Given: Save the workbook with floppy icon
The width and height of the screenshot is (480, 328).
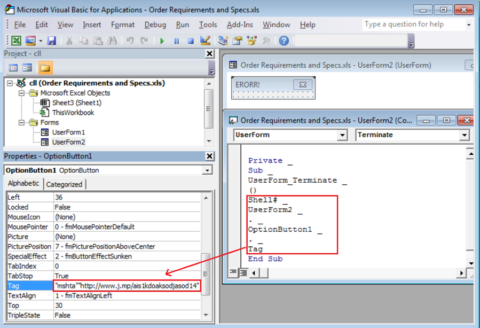Looking at the screenshot, I should (51, 41).
